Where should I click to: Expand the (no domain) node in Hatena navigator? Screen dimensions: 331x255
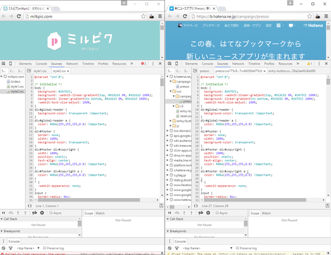point(168,131)
